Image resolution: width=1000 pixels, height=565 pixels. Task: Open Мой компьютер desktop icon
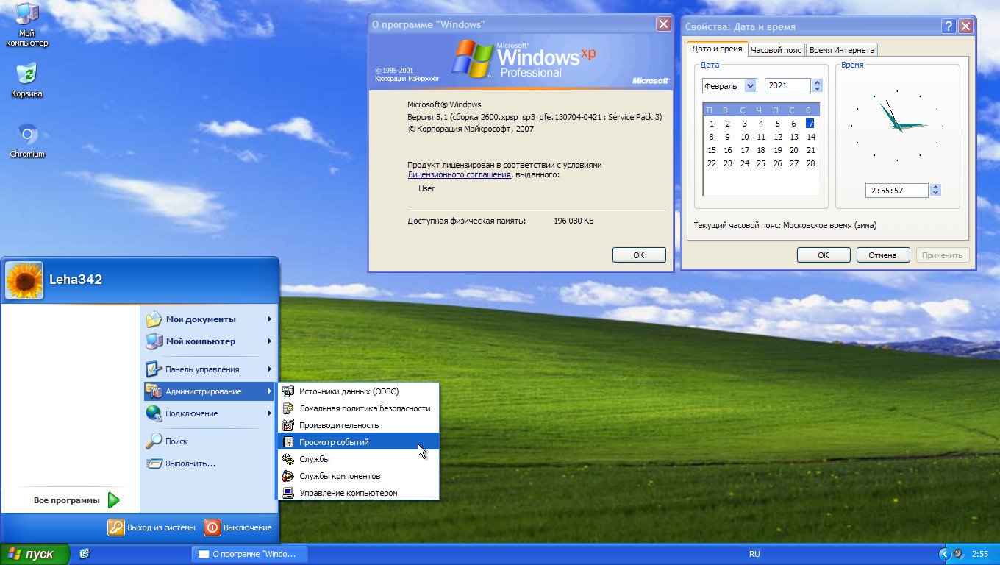26,15
